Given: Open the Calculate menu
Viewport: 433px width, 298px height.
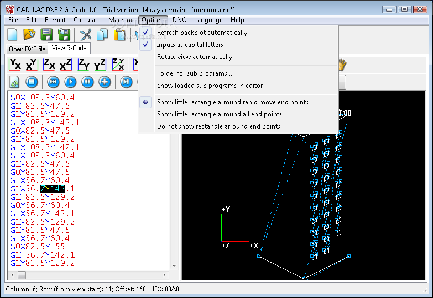Looking at the screenshot, I should (x=87, y=20).
